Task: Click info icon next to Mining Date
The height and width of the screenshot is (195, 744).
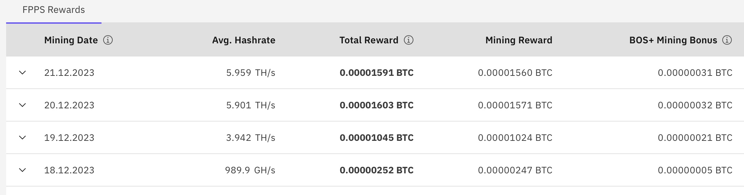Action: point(108,40)
